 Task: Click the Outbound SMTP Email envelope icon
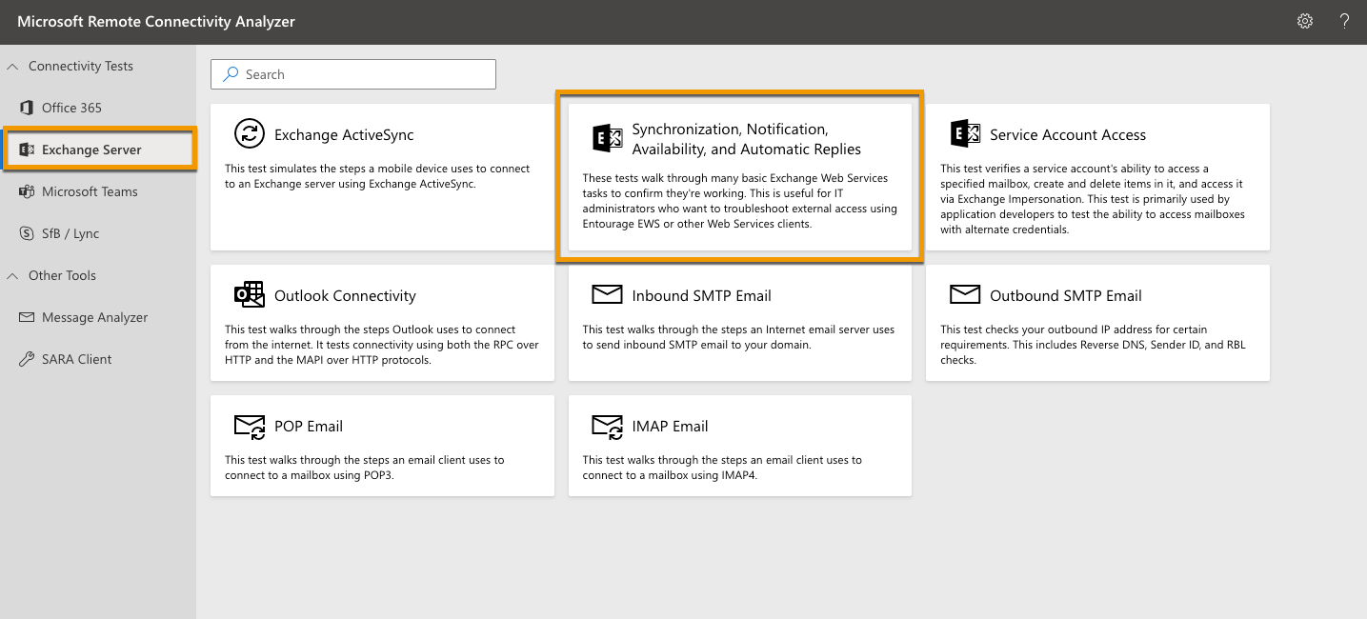click(x=965, y=294)
